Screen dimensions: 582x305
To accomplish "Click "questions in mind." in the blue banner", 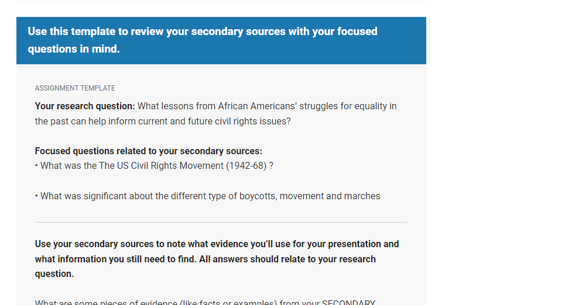I will pos(74,49).
